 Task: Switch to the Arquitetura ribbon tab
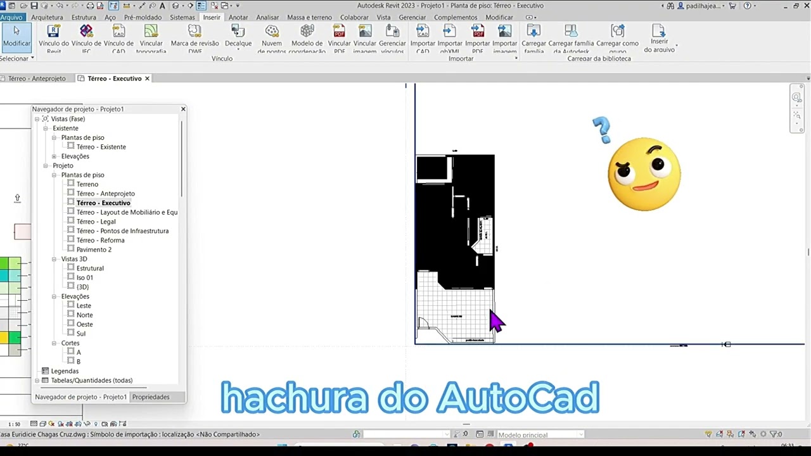point(47,17)
